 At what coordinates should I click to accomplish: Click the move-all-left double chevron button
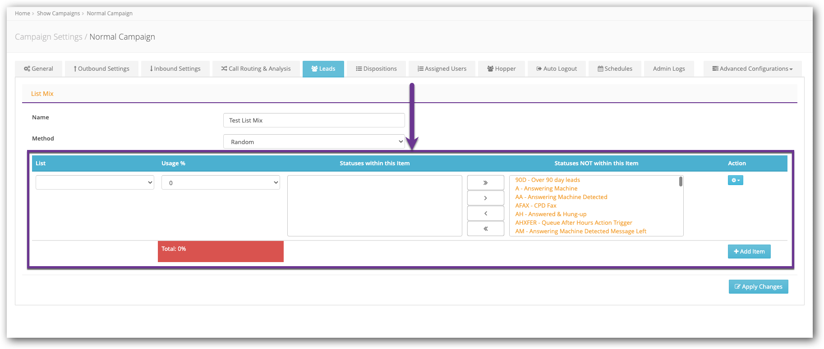485,229
